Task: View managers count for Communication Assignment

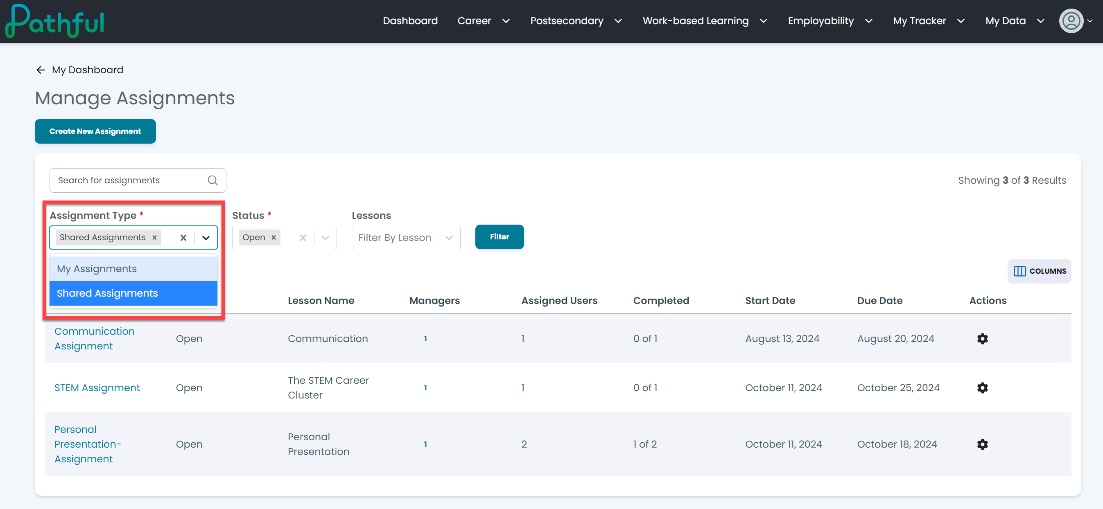Action: pos(425,339)
